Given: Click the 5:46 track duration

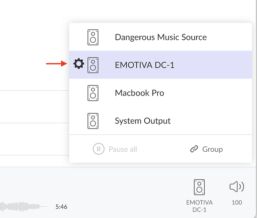Looking at the screenshot, I should pos(61,207).
